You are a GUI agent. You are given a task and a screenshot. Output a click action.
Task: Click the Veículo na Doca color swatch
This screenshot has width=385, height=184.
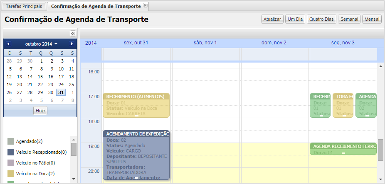(x=11, y=174)
